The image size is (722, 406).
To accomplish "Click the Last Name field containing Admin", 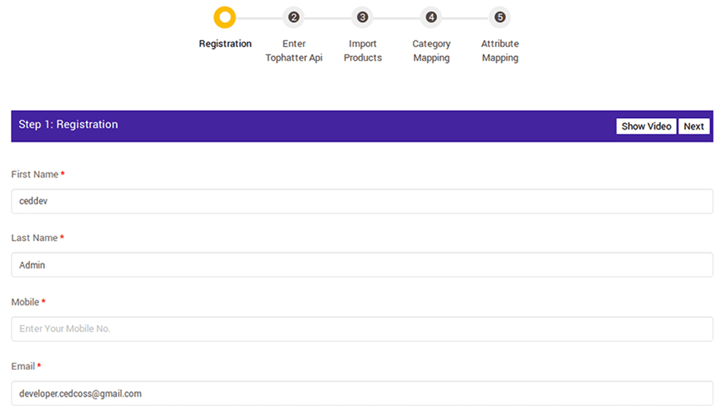I will point(361,265).
